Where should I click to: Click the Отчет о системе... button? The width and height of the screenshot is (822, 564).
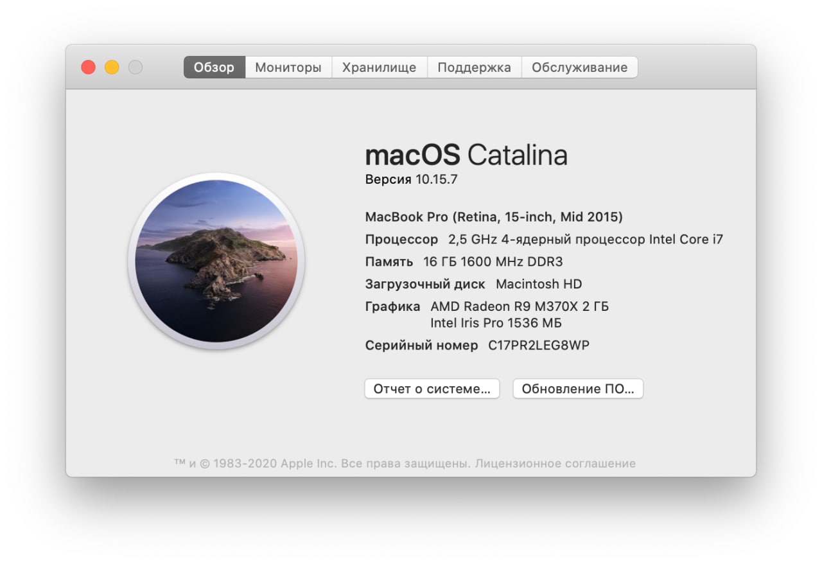pyautogui.click(x=432, y=389)
